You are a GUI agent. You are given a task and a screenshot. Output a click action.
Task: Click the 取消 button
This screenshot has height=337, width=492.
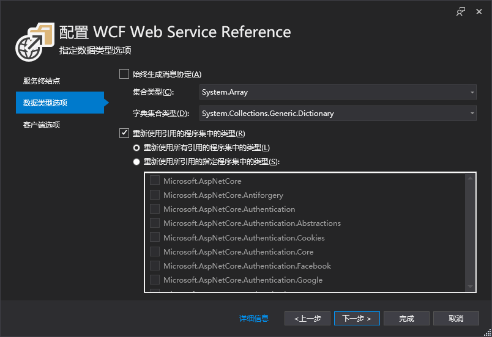pos(457,319)
